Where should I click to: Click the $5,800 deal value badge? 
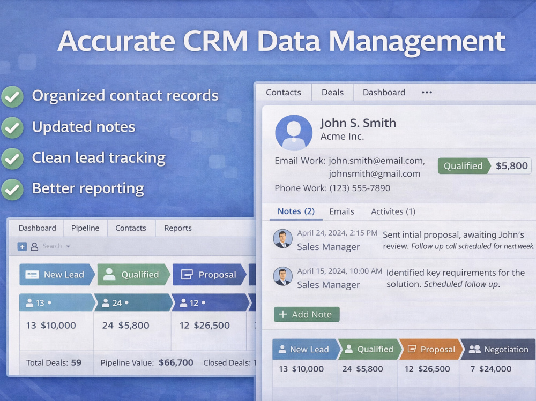click(x=511, y=165)
